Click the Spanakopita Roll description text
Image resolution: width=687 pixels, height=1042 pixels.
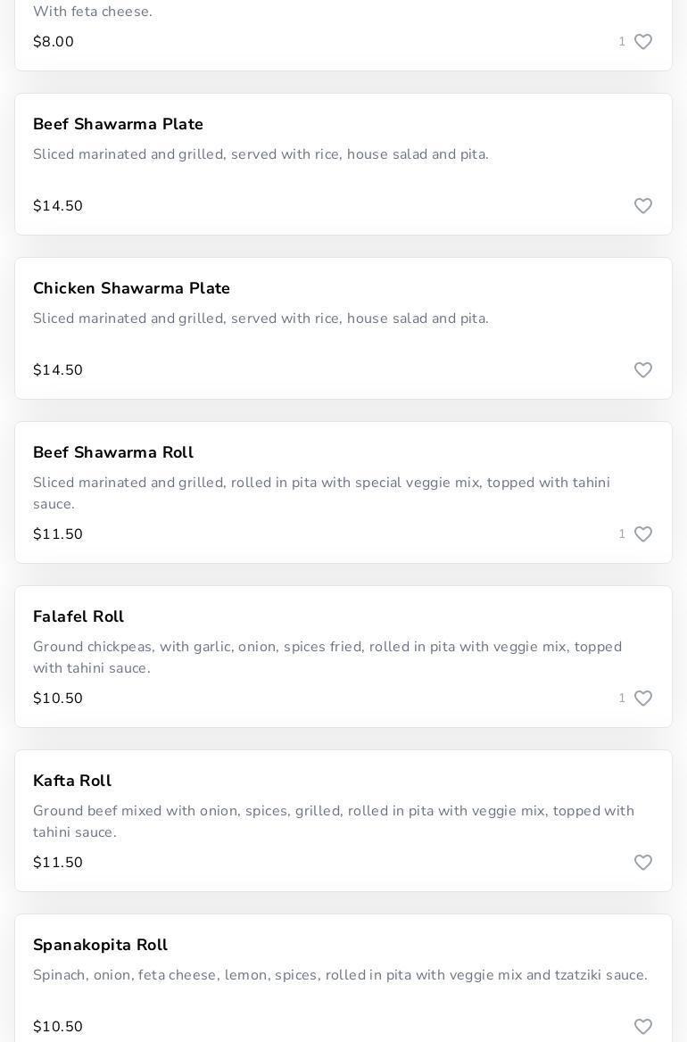coord(340,975)
